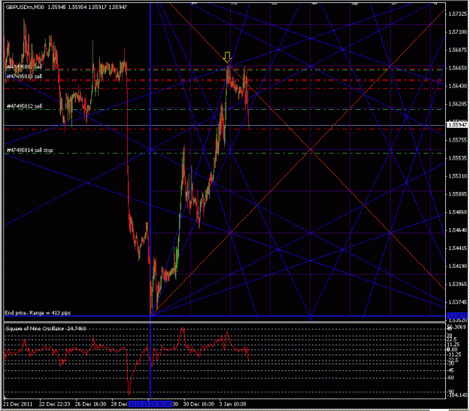Click the End price Range = 413 pips label
This screenshot has height=411, width=470.
(x=38, y=312)
